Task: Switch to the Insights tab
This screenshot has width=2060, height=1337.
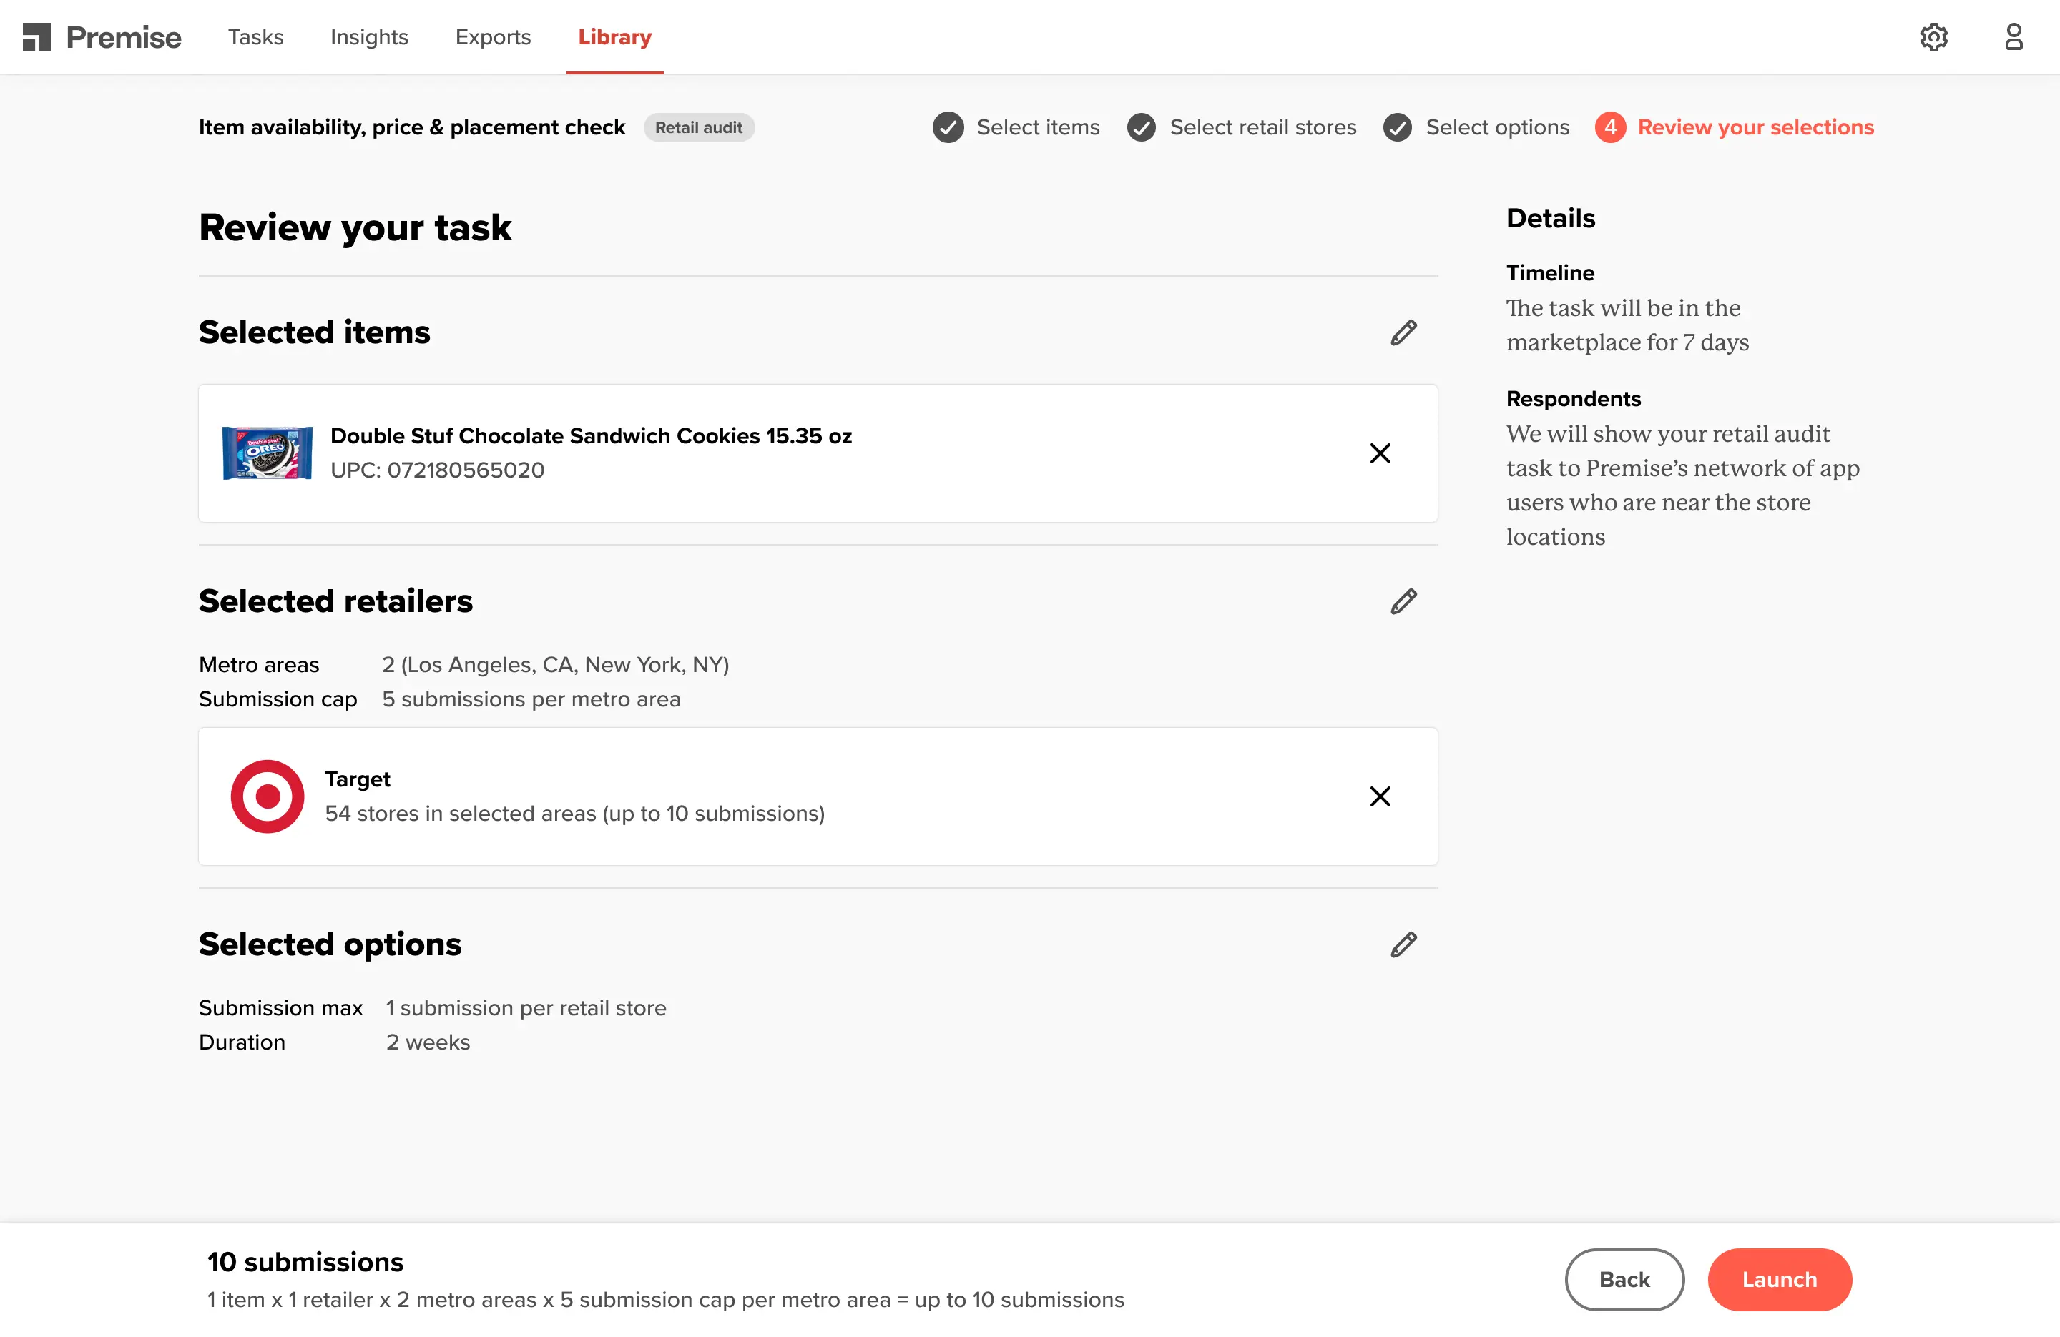Action: [370, 37]
